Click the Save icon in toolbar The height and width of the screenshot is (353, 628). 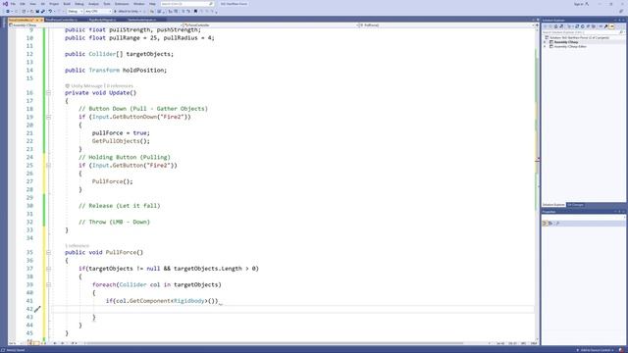[x=37, y=11]
